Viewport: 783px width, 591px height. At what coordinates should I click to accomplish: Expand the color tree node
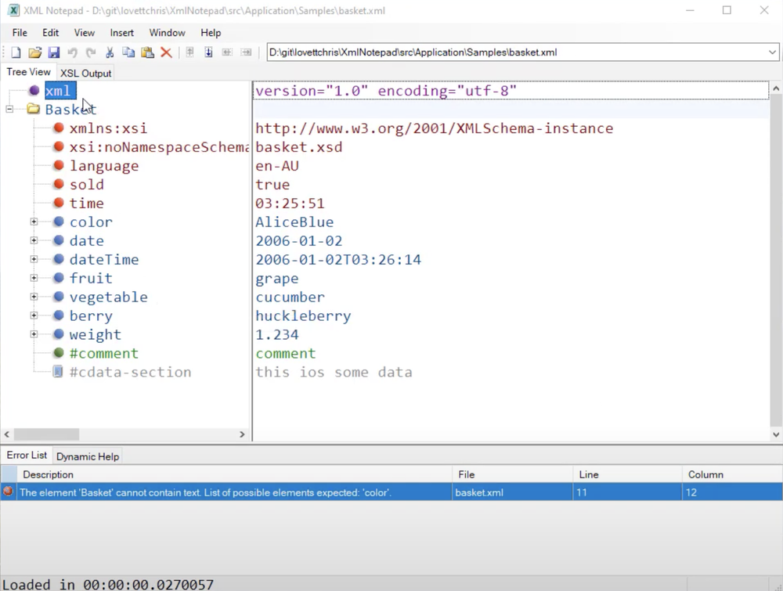pos(34,222)
